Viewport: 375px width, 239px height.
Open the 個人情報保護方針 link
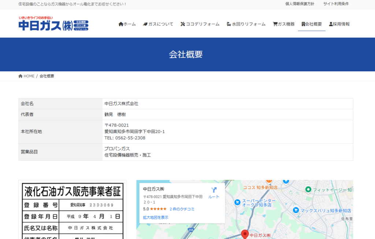[300, 4]
